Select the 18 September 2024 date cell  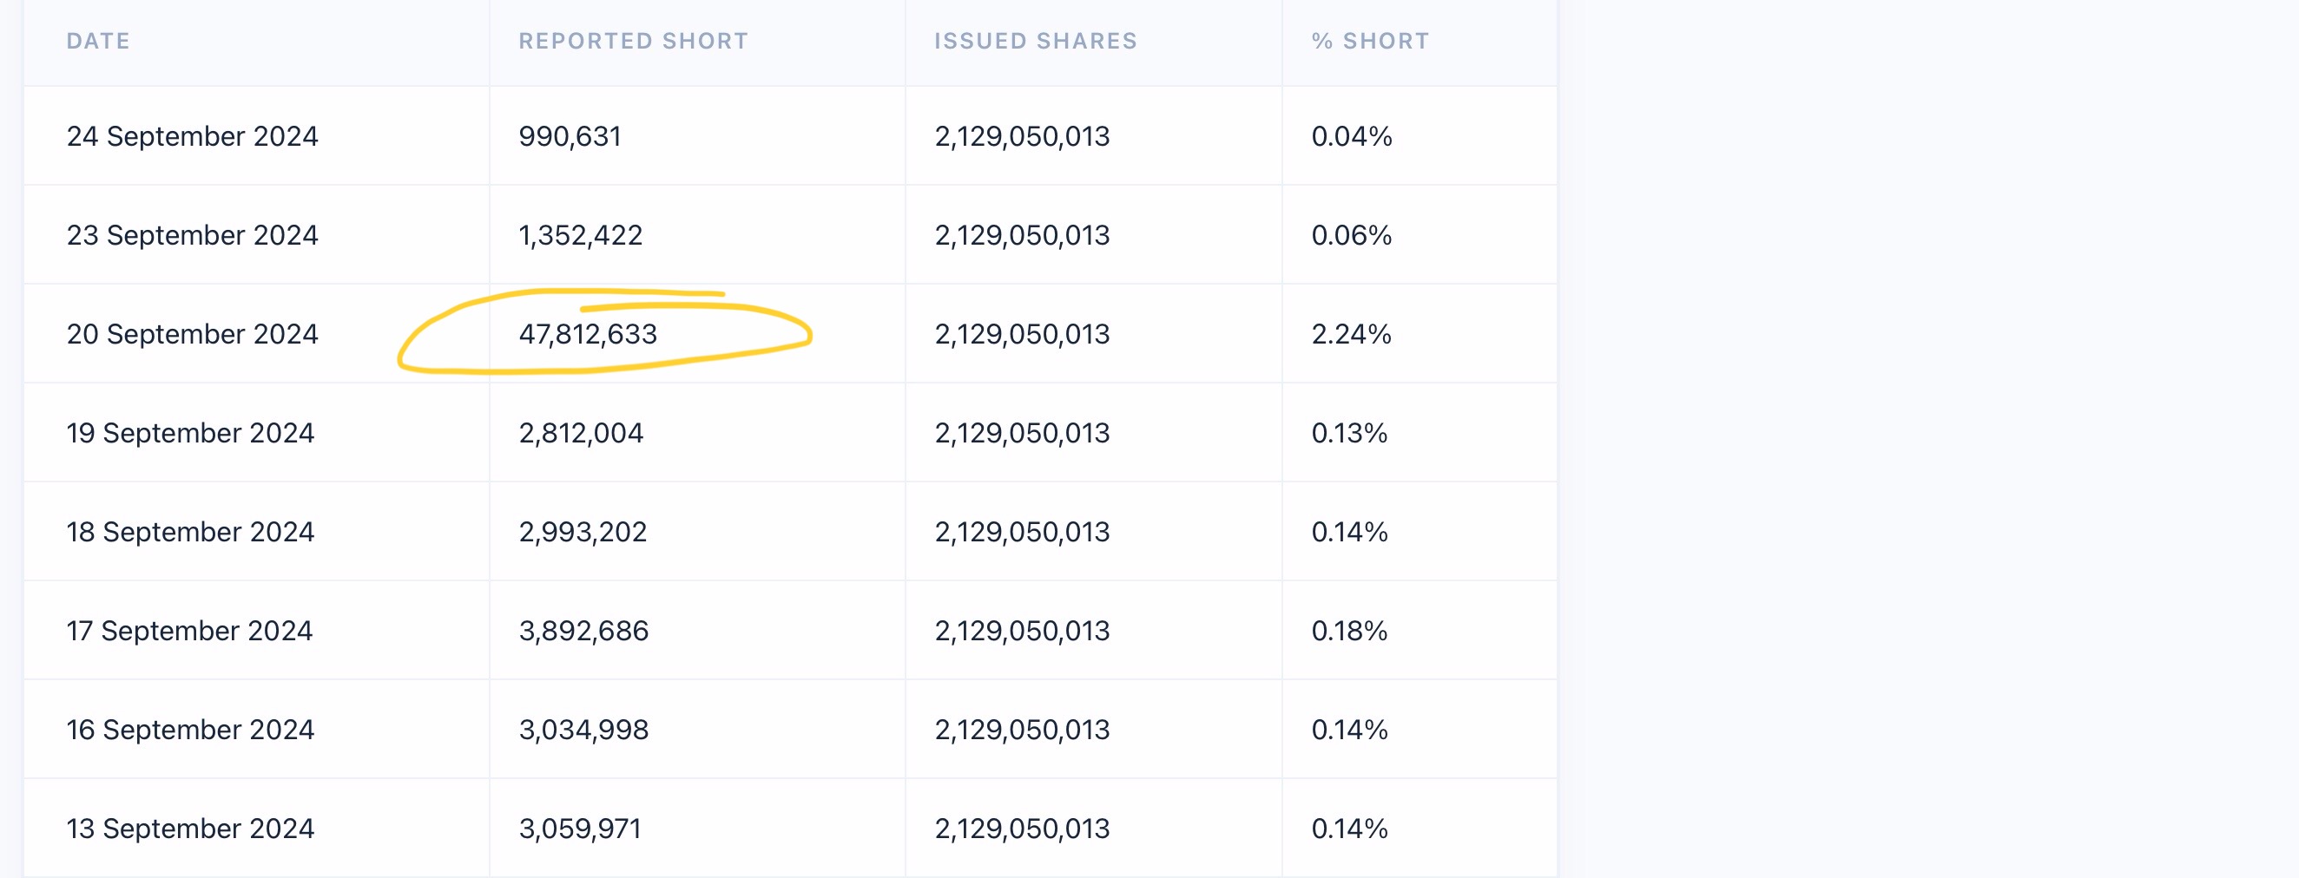(190, 533)
